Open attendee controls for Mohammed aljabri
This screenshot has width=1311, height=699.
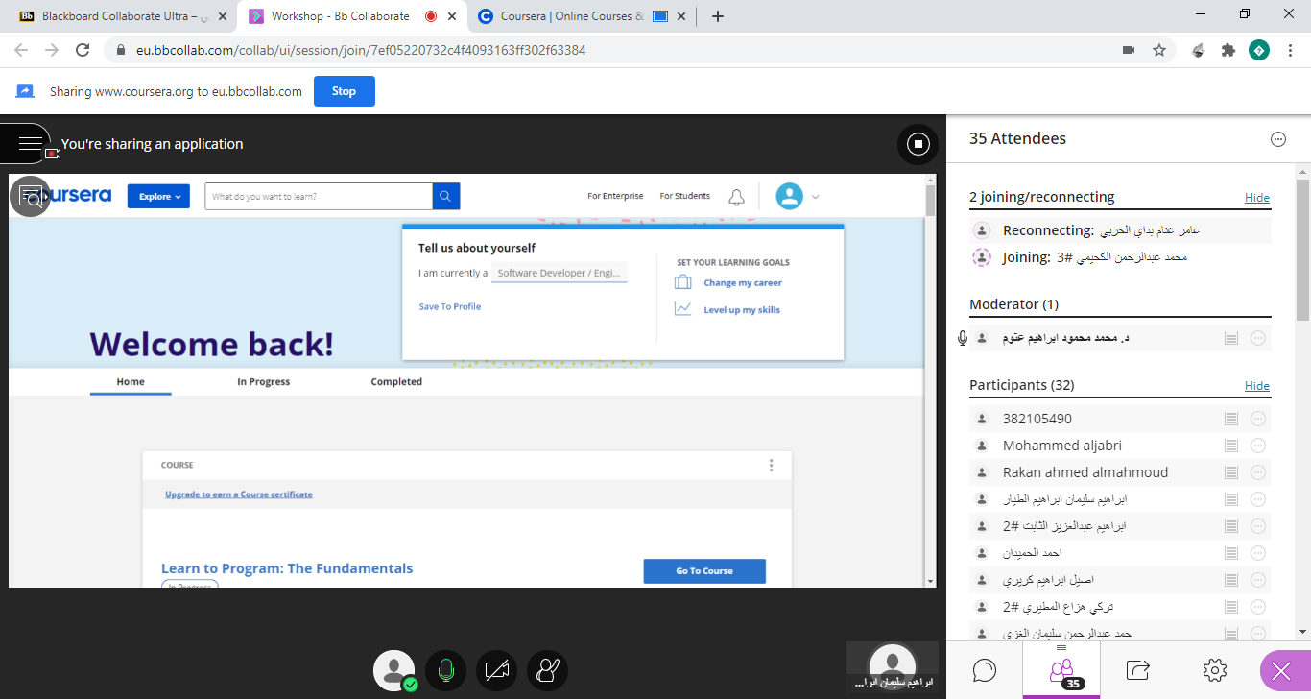[1258, 446]
